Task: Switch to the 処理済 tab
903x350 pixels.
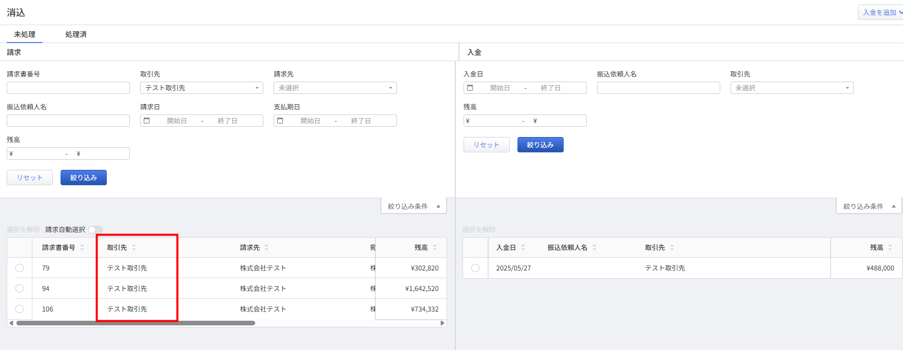Action: pos(76,34)
